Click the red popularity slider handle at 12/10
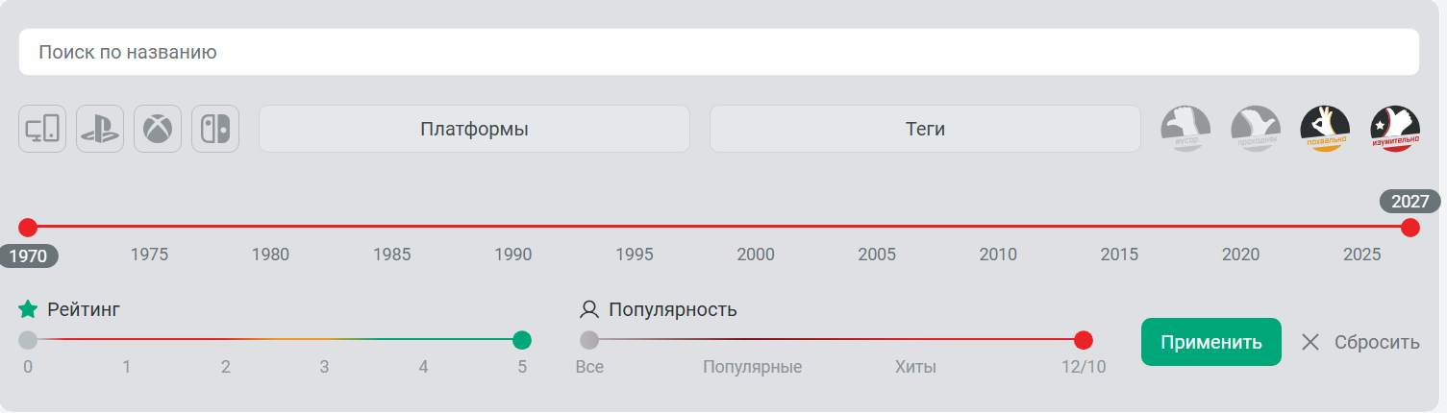 click(1084, 340)
